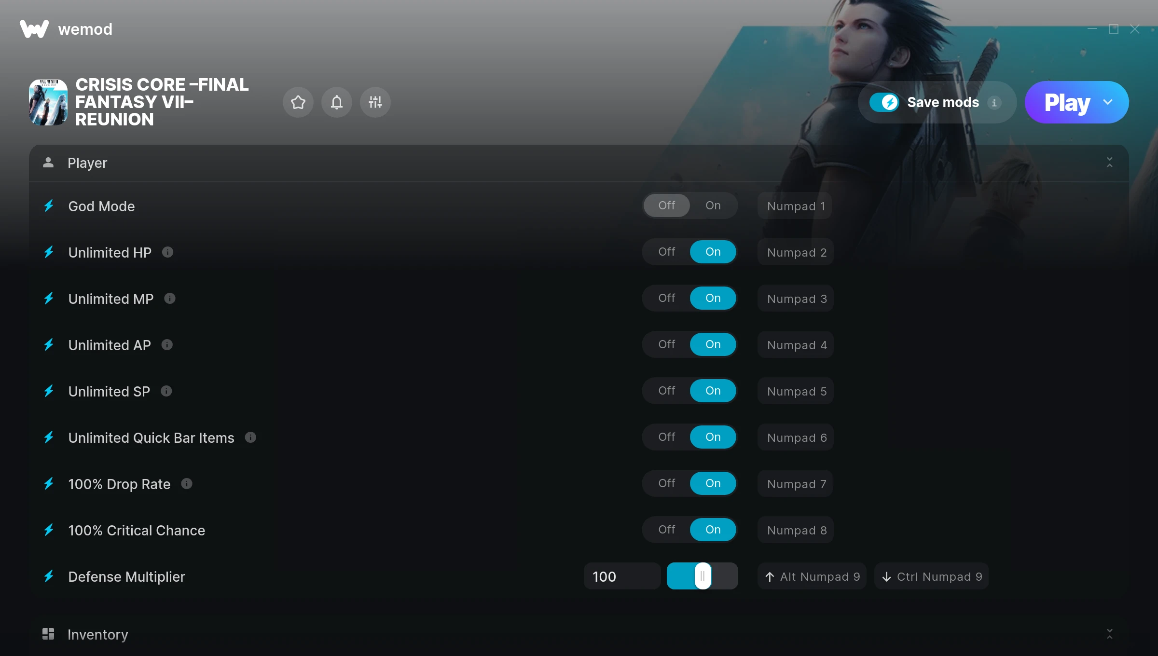Open the Play button dropdown arrow

(1108, 102)
